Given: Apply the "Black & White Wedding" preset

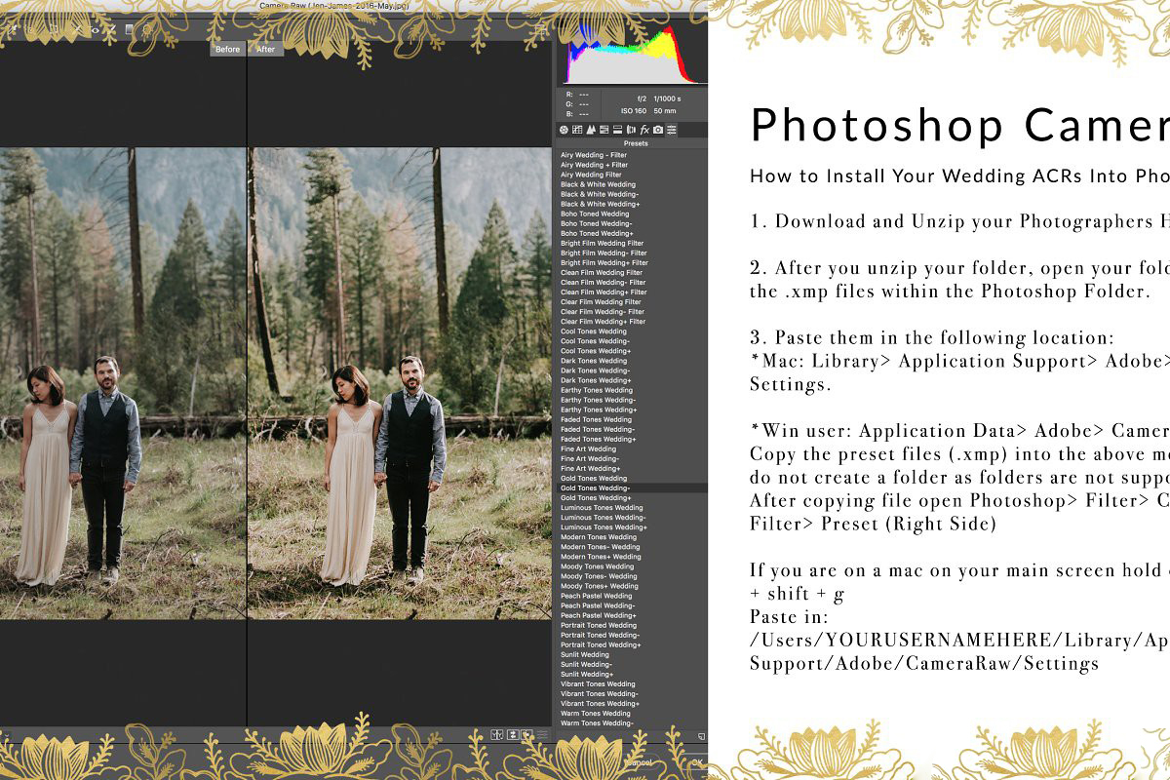Looking at the screenshot, I should 598,184.
